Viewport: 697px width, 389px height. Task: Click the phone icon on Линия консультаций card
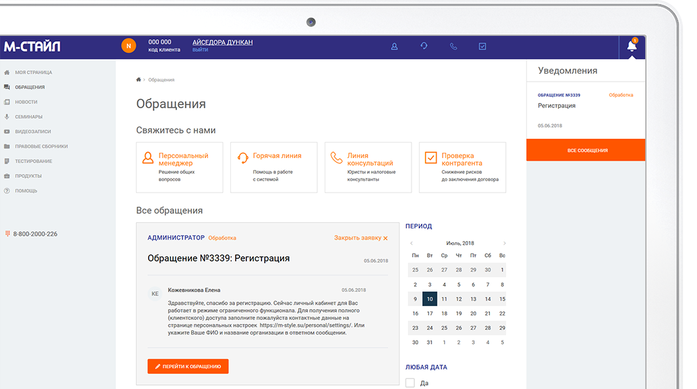337,157
